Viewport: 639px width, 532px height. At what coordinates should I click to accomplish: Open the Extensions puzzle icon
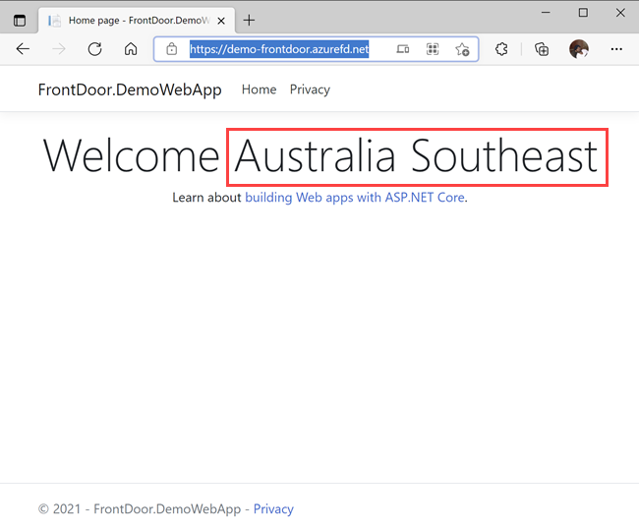(501, 49)
